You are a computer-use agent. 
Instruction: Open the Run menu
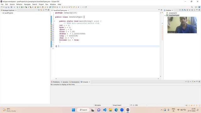coord(47,4)
